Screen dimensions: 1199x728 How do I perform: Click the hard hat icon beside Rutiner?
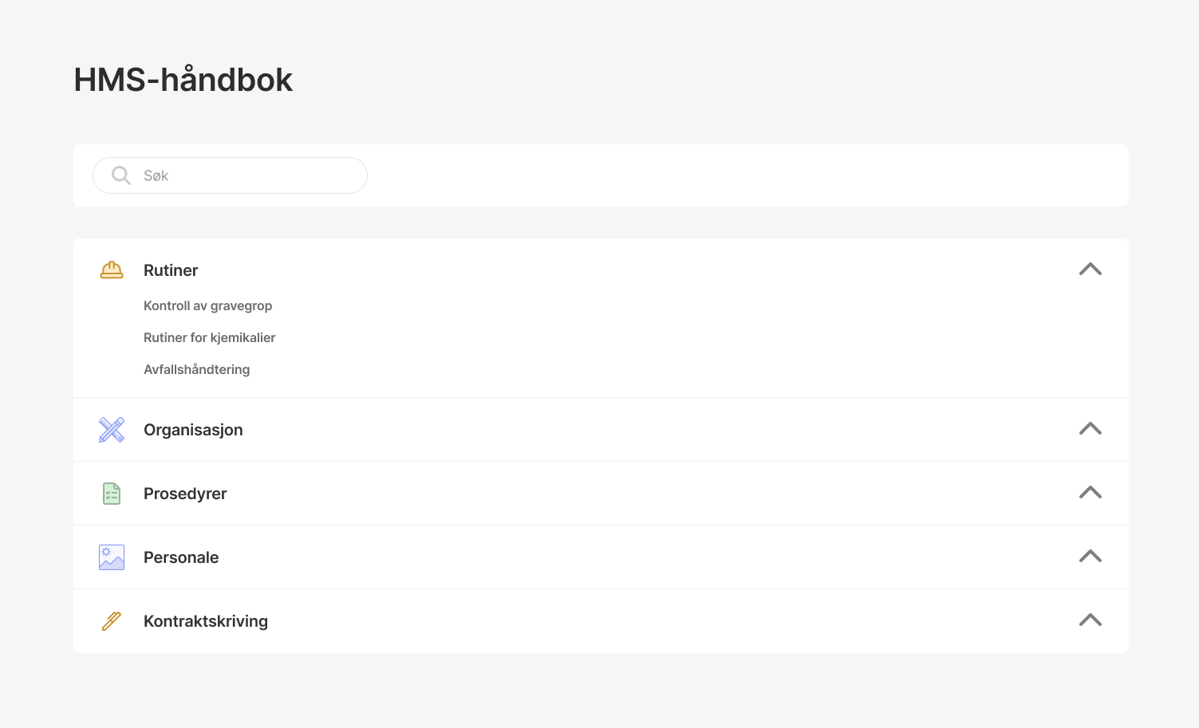(112, 270)
